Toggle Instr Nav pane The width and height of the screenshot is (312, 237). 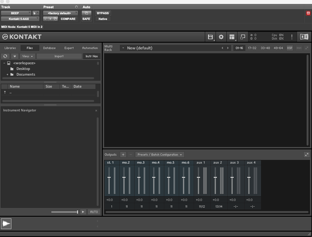point(92,56)
